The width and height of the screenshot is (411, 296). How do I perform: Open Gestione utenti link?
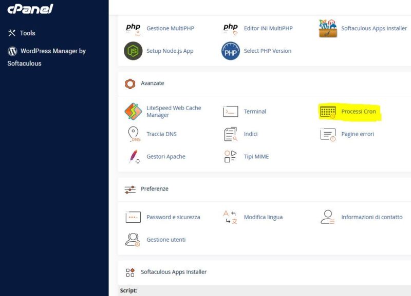click(x=166, y=240)
